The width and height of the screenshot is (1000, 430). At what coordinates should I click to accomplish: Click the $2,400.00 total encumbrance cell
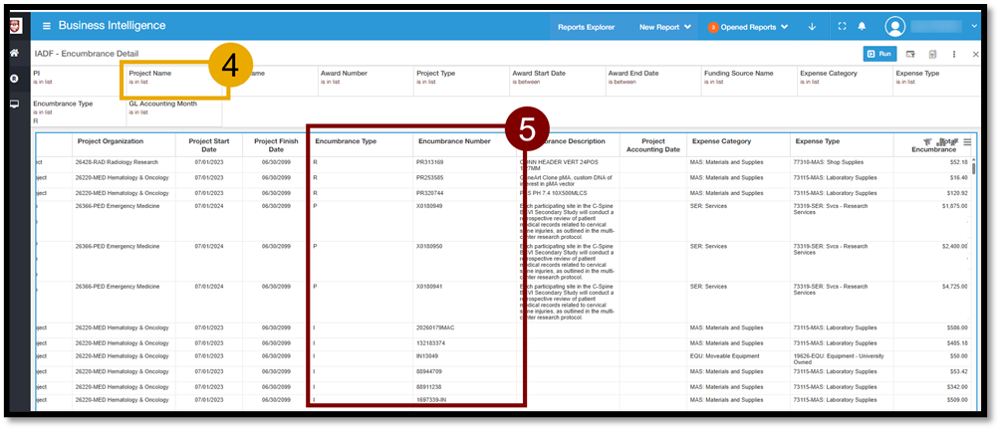pyautogui.click(x=954, y=246)
